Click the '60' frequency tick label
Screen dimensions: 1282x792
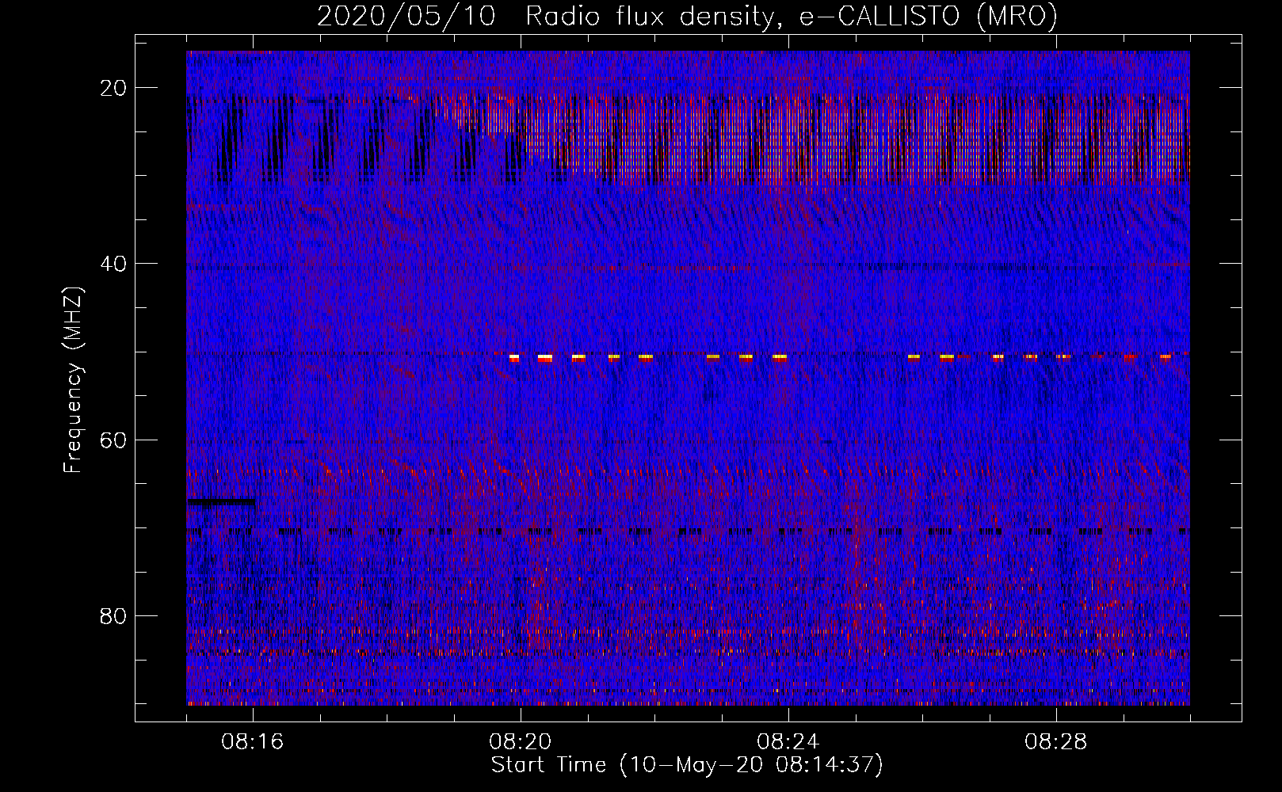coord(113,440)
